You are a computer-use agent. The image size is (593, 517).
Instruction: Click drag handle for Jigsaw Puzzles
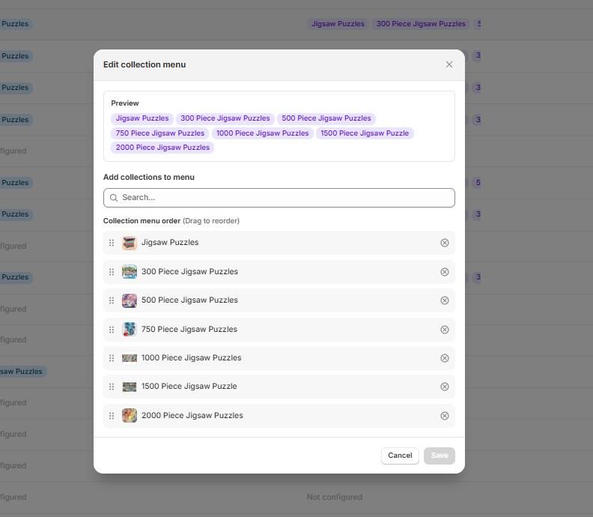[x=112, y=243]
